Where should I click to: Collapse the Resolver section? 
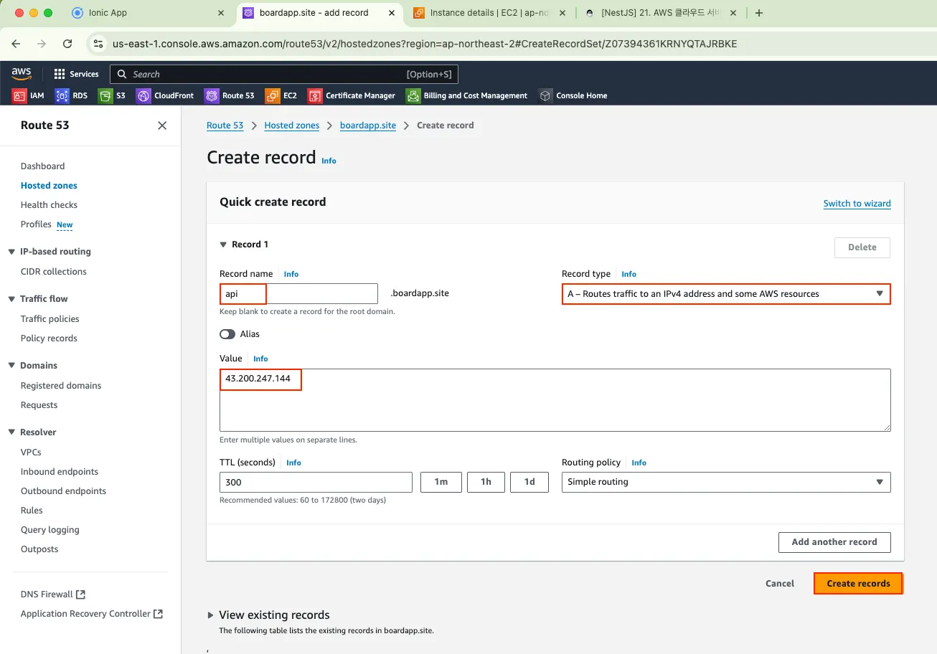point(11,432)
